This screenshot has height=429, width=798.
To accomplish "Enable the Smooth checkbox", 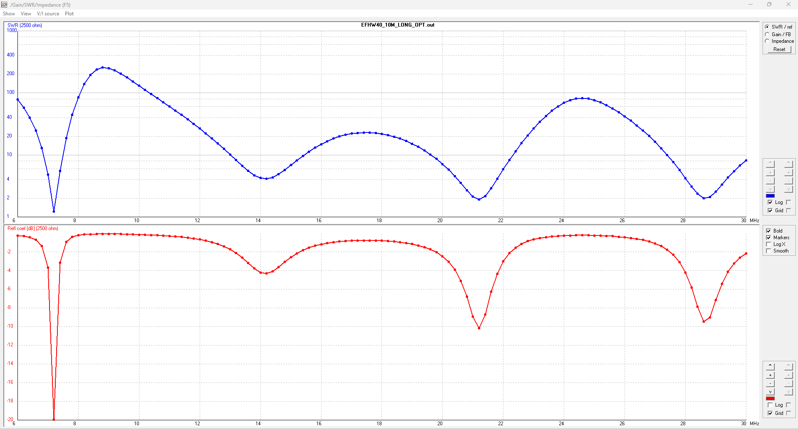I will [x=768, y=251].
